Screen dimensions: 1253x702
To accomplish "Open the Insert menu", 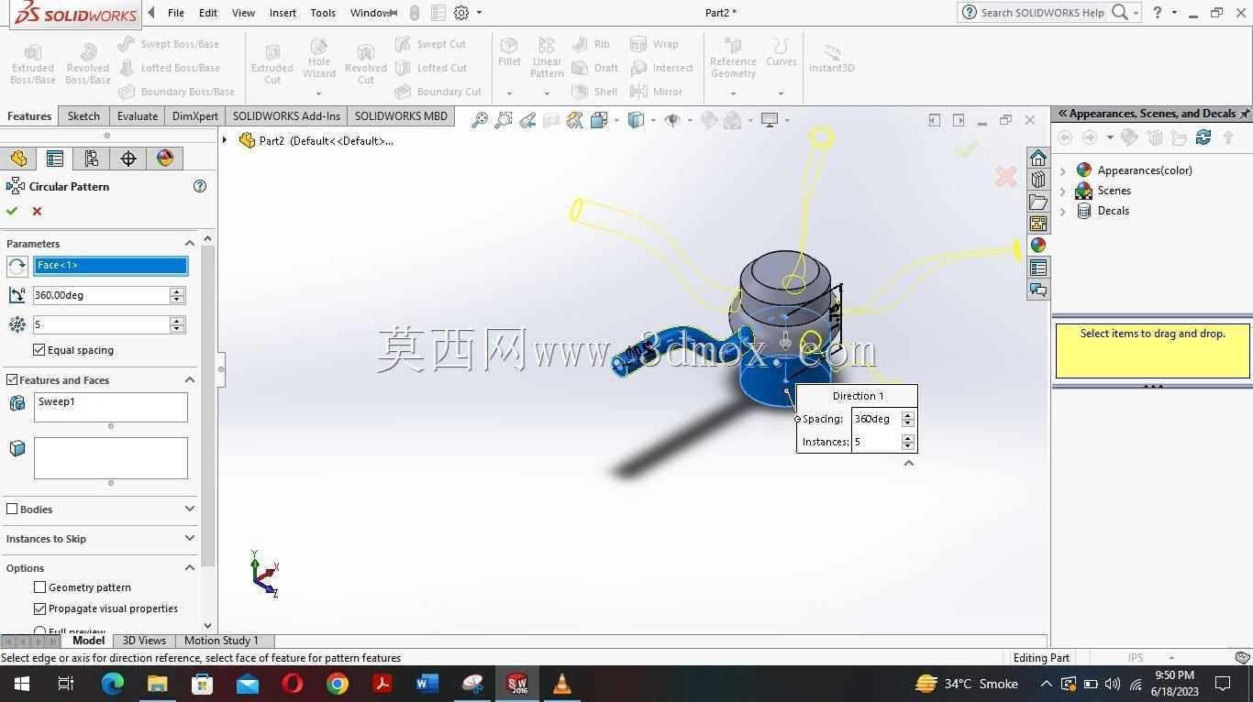I will [283, 13].
